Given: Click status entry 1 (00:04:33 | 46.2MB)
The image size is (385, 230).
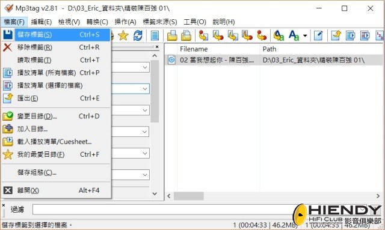Looking at the screenshot, I should click(x=265, y=225).
